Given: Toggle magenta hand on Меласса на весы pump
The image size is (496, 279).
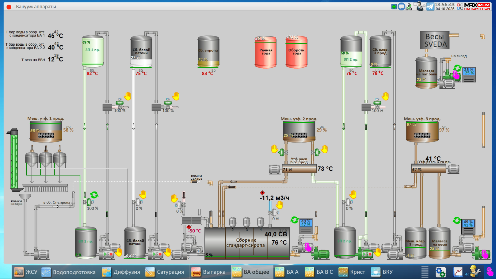Looking at the screenshot, I should pyautogui.click(x=484, y=254).
